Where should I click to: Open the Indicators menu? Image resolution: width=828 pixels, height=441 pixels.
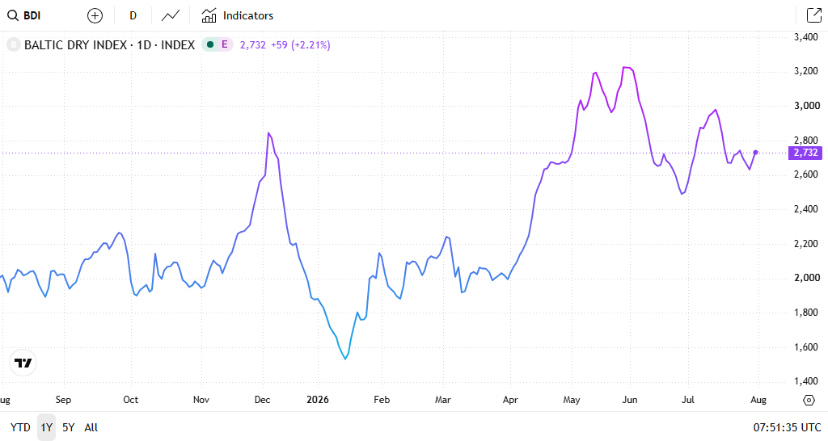point(238,16)
